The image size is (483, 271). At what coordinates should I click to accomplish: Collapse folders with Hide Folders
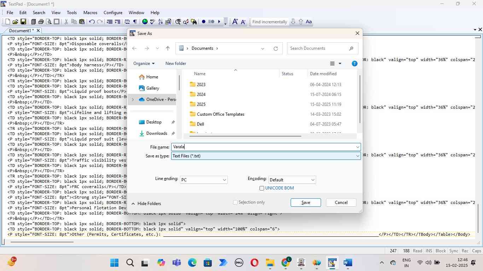pos(146,204)
